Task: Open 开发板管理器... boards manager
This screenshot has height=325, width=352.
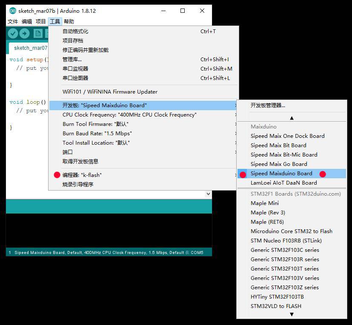Action: pyautogui.click(x=292, y=105)
